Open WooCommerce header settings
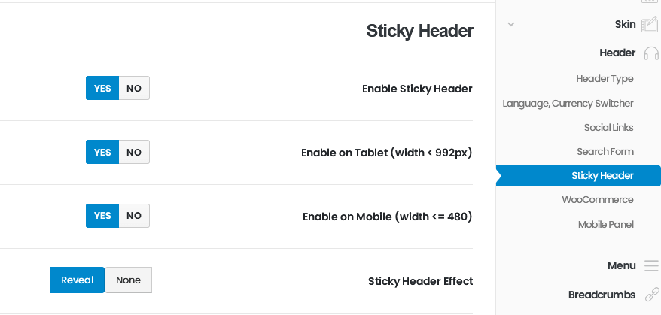The image size is (661, 315). [x=598, y=200]
